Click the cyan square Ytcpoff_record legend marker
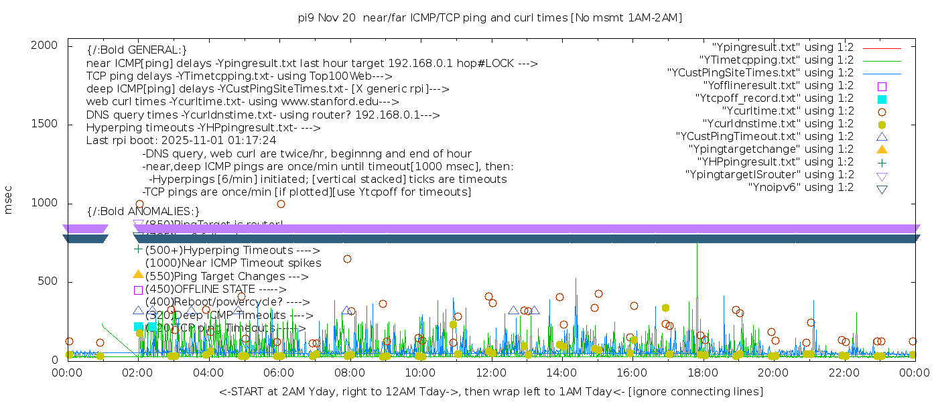This screenshot has width=938, height=402. (882, 98)
